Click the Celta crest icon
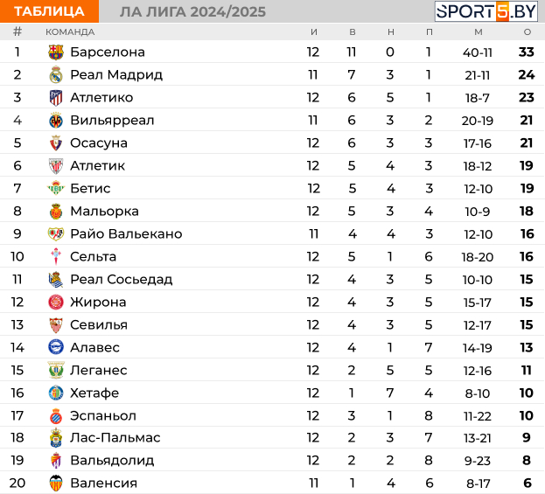Screen dimensions: 545x494 tap(56, 257)
